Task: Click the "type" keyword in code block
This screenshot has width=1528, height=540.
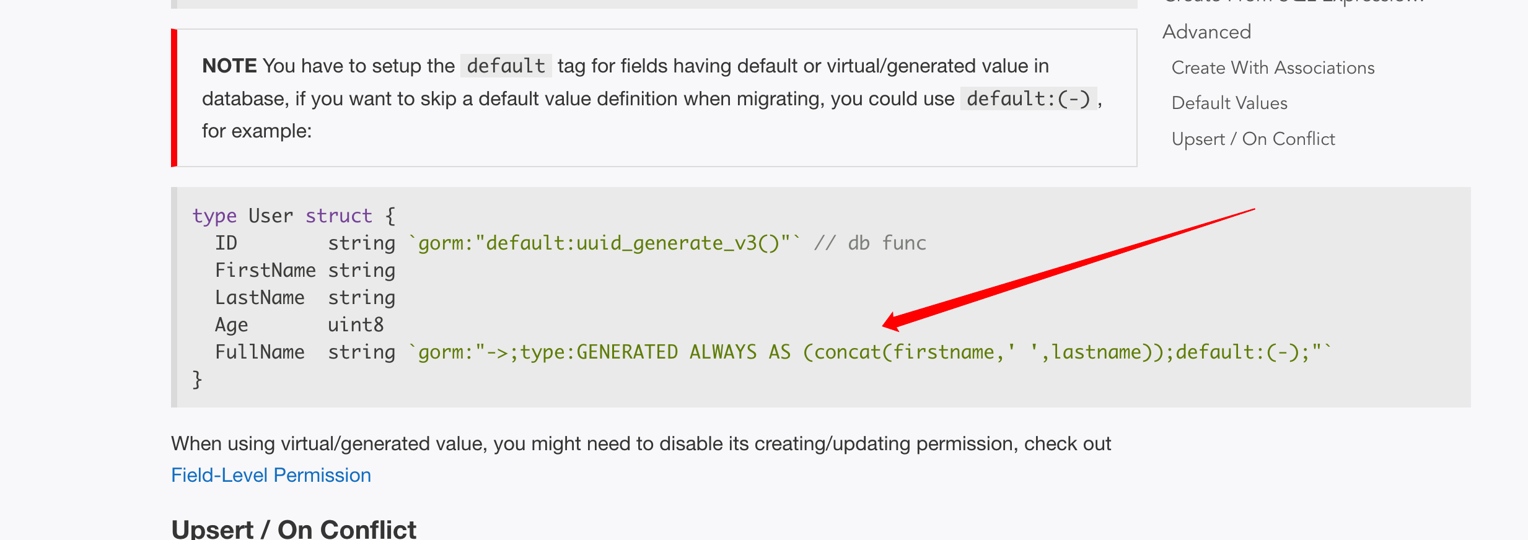Action: pyautogui.click(x=214, y=216)
